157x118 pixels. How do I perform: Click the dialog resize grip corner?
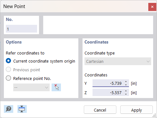[x=154, y=115]
